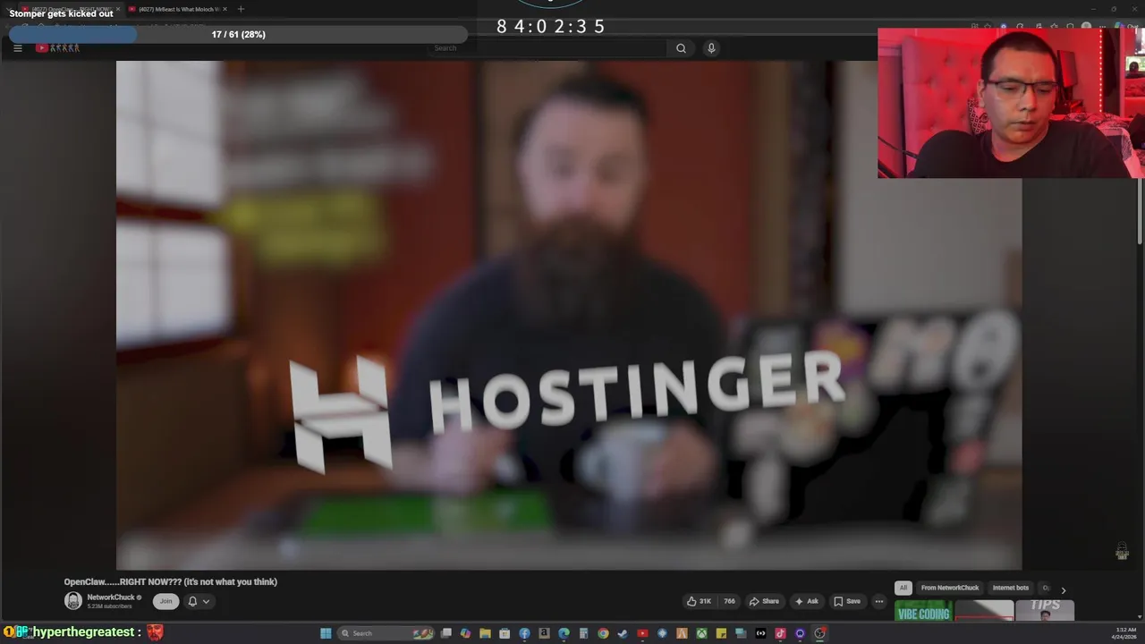The width and height of the screenshot is (1145, 644).
Task: Open the Windows Start menu
Action: pyautogui.click(x=326, y=633)
